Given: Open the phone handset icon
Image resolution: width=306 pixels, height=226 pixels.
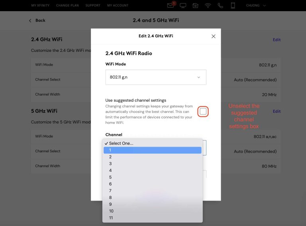Looking at the screenshot, I should (x=220, y=6).
